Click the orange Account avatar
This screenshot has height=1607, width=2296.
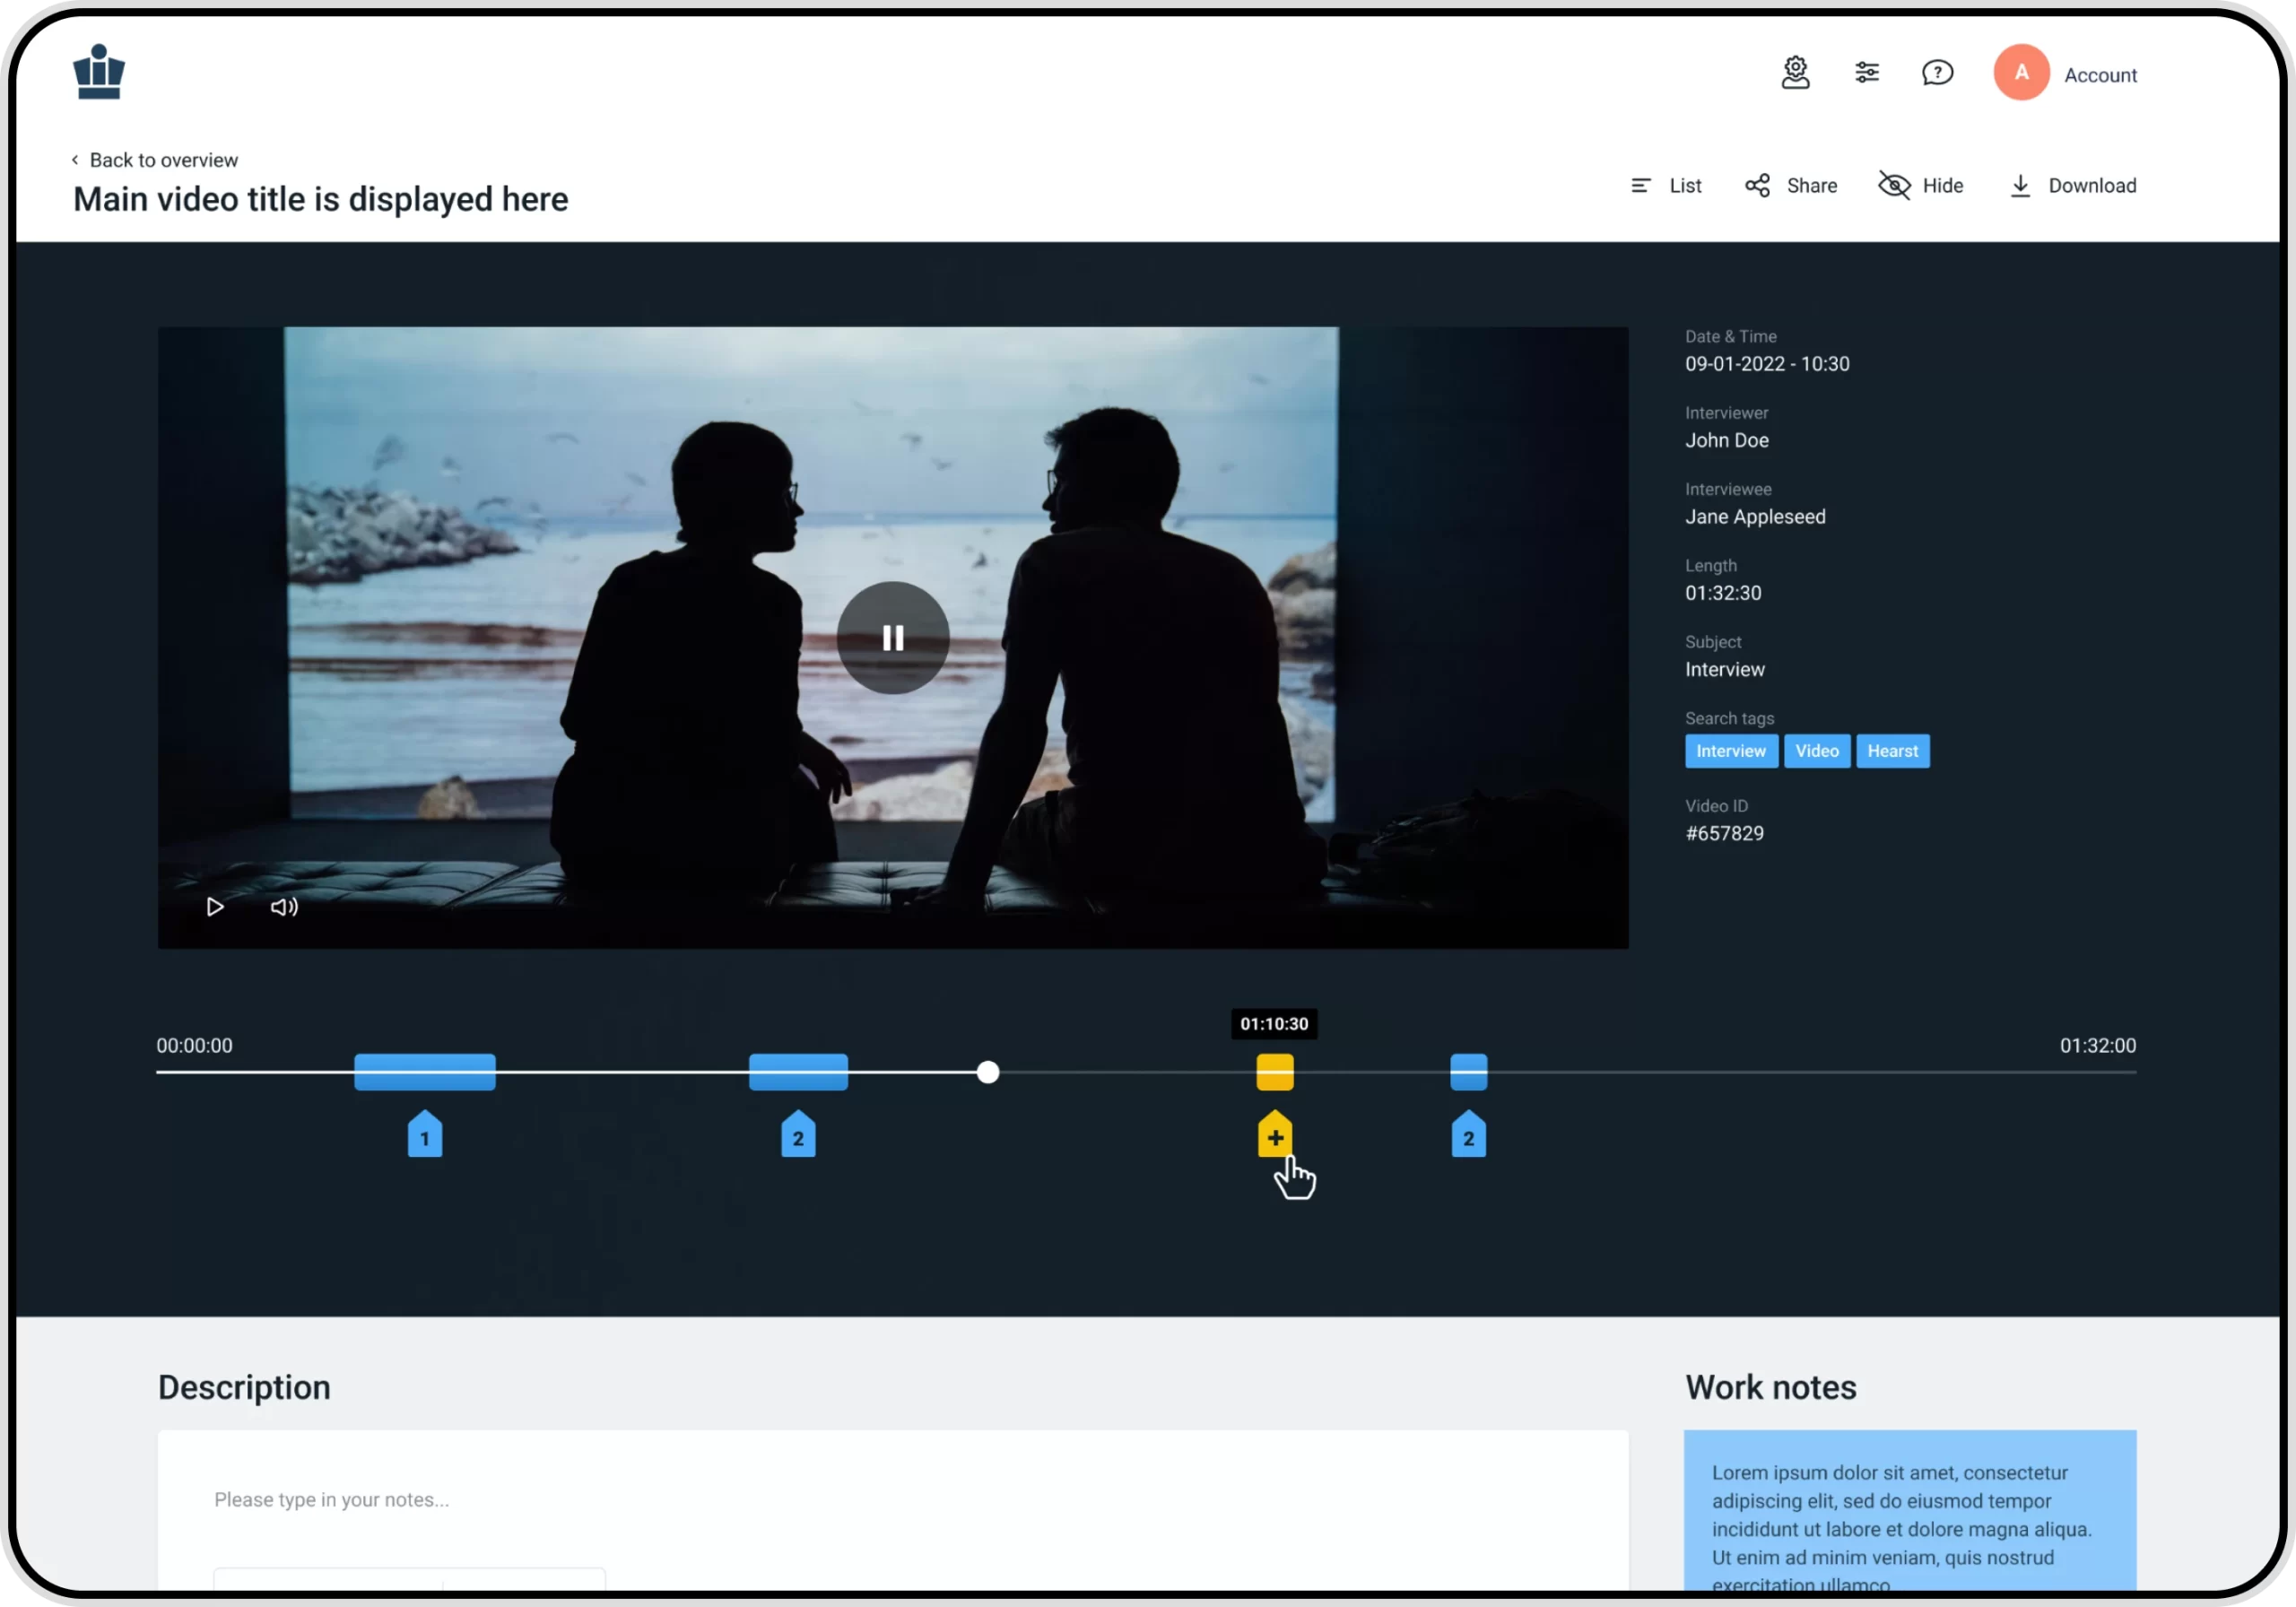point(2021,73)
